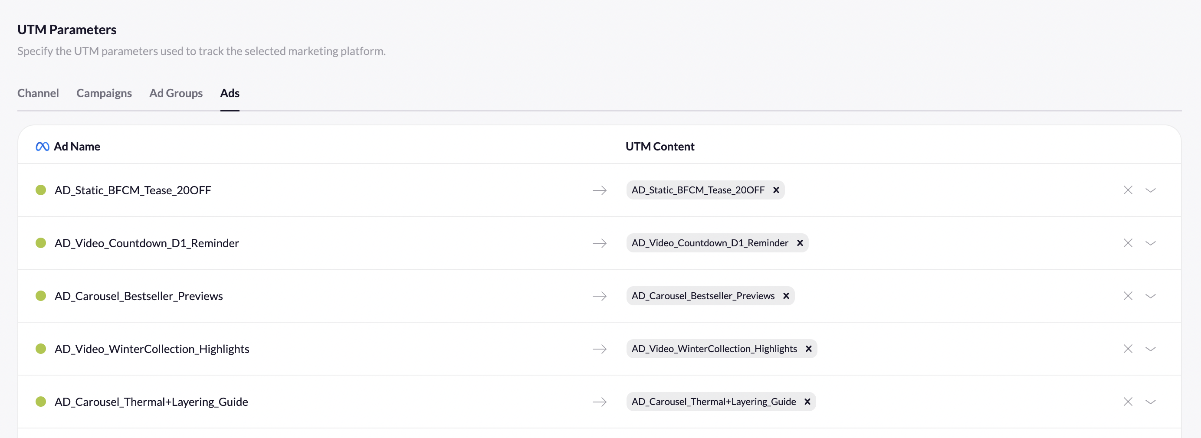Remove AD_Static_BFCM_Tease_20OFF tag chip
Viewport: 1201px width, 438px height.
click(776, 190)
